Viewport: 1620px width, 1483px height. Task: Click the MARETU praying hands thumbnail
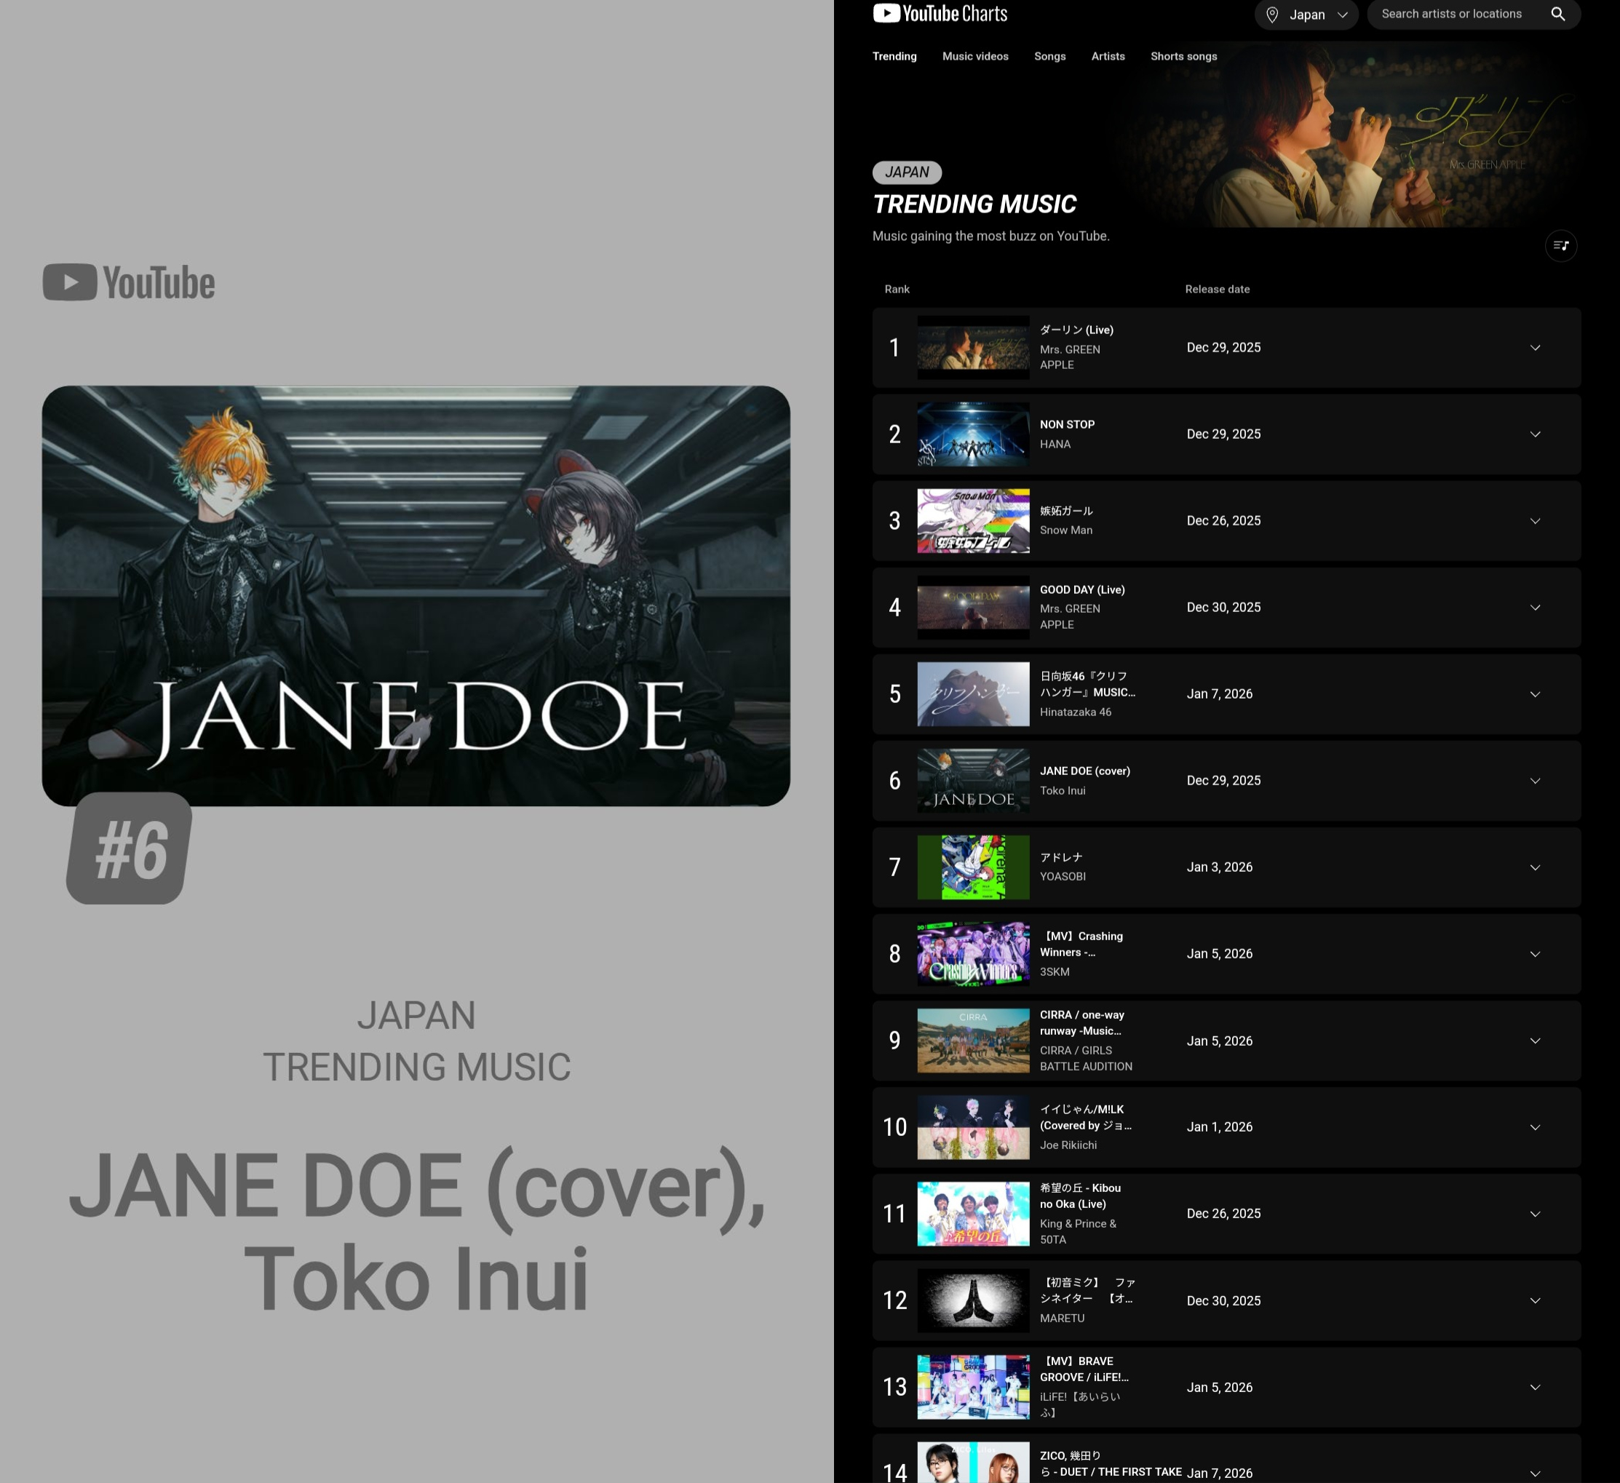pos(972,1300)
